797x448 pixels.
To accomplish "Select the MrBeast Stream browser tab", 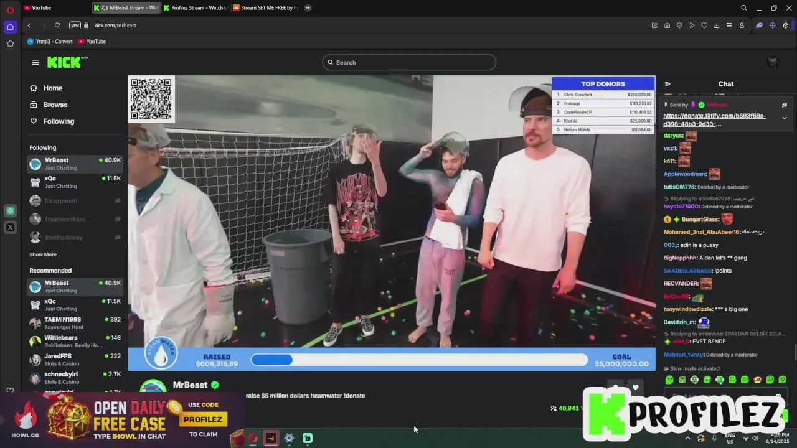I will (x=127, y=7).
